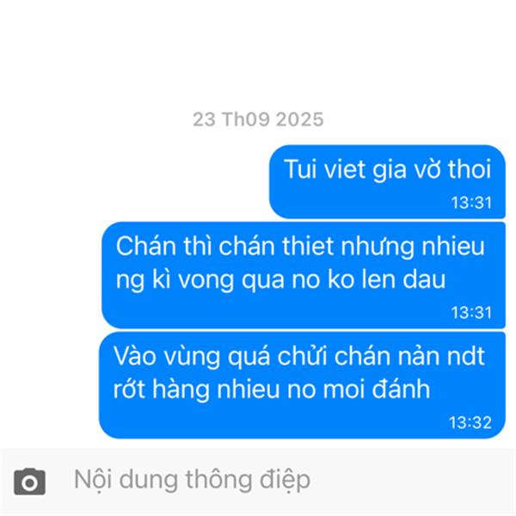516x516 pixels.
Task: Click the 13:31 timestamp under "Tui viet gia vờ thoi"
Action: [x=471, y=203]
